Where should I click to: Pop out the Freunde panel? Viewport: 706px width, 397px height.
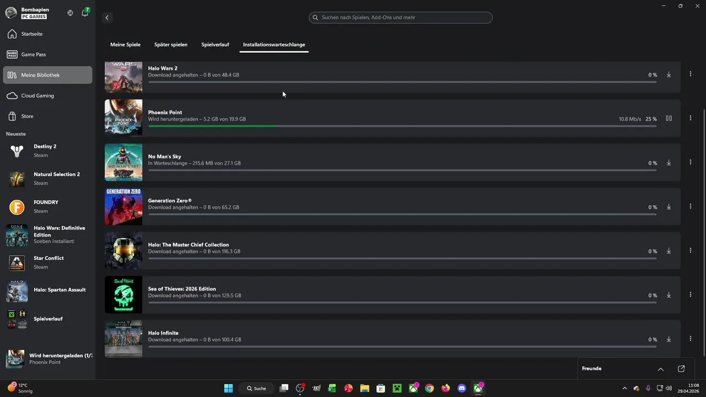point(681,369)
